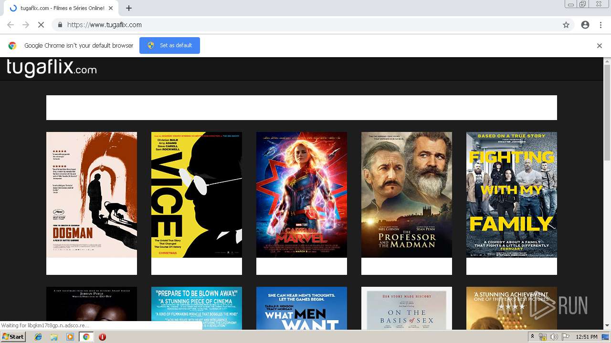Close the tugaflix.com tab
The height and width of the screenshot is (343, 611).
[111, 8]
